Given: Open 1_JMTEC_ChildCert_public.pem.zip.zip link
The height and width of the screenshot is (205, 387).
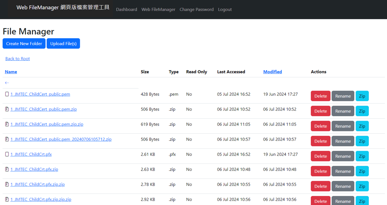Looking at the screenshot, I should click(47, 124).
